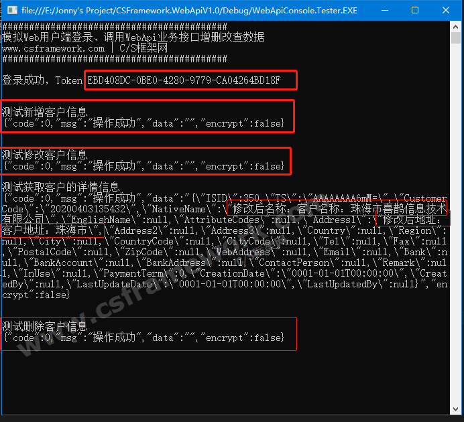Click the vertical scrollbar track

456,268
